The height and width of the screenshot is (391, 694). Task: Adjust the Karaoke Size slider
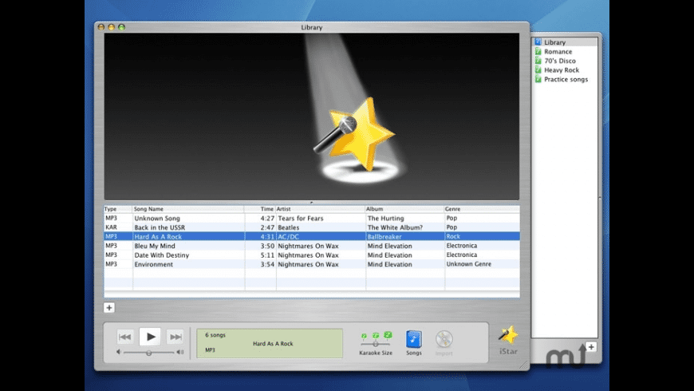coord(376,343)
